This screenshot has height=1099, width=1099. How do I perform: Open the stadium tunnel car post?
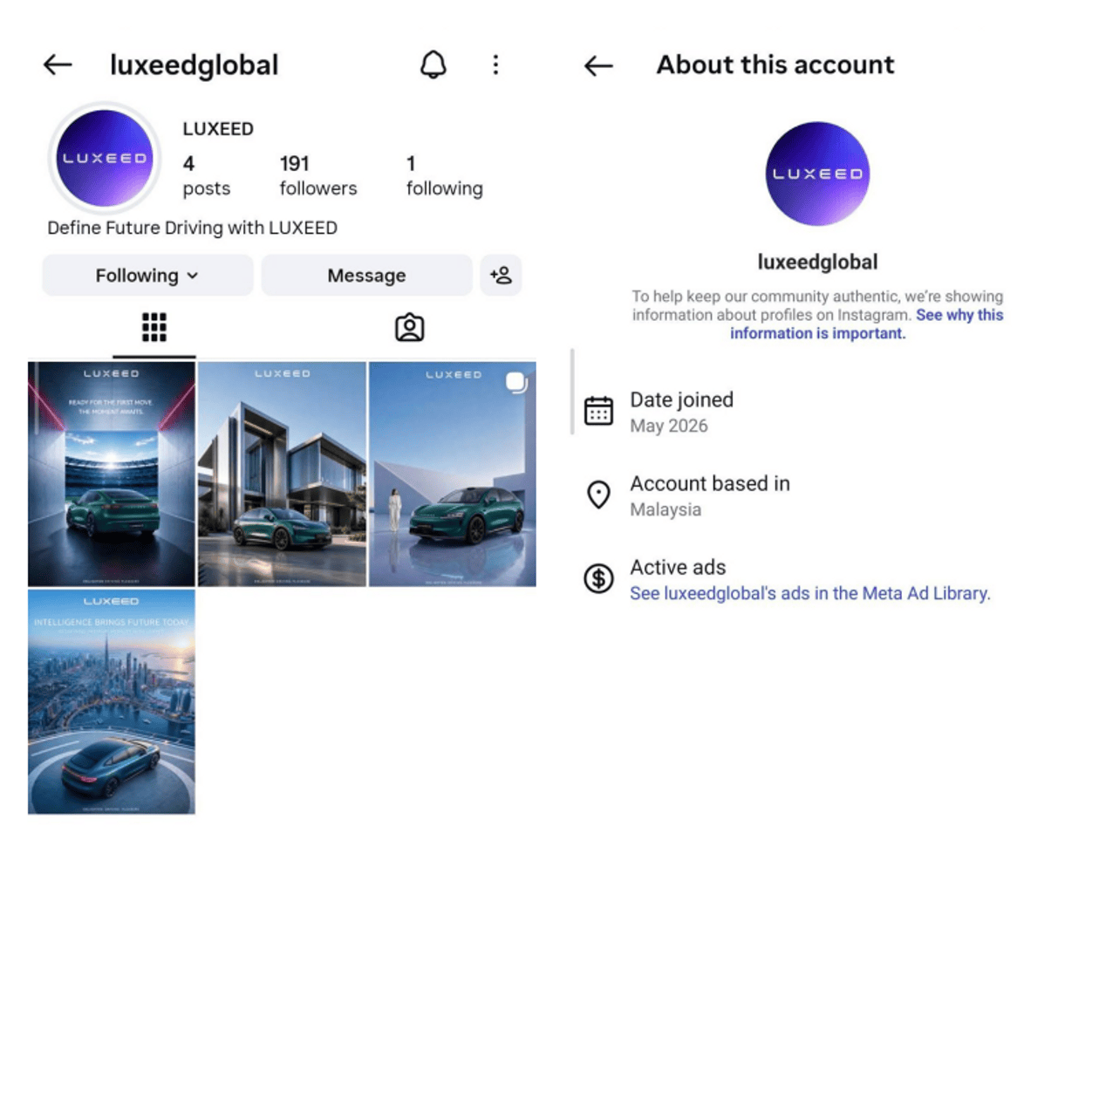112,474
